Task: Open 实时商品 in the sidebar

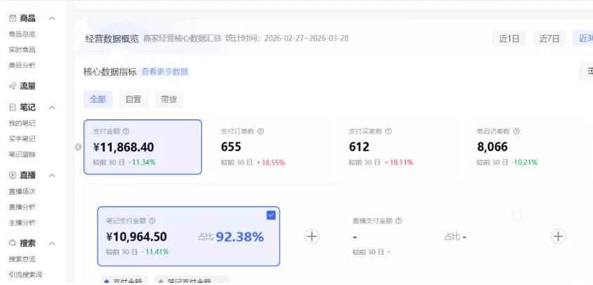Action: [x=22, y=50]
